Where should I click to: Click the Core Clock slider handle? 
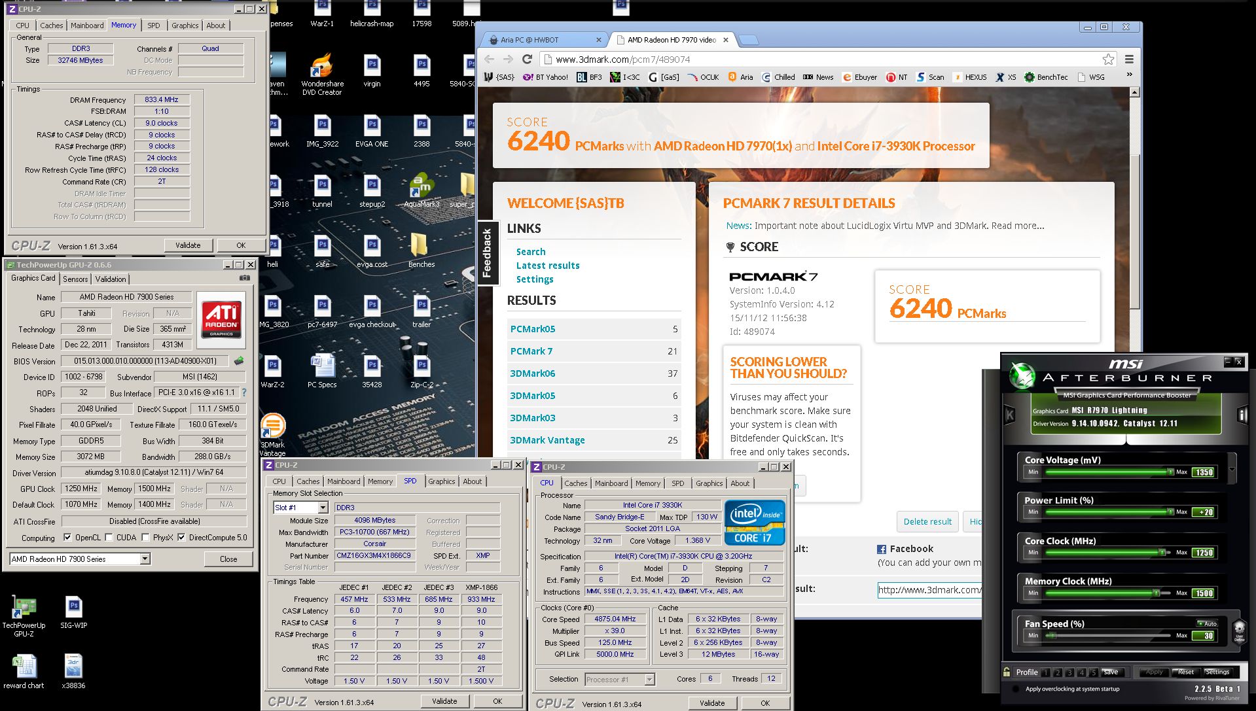coord(1162,553)
